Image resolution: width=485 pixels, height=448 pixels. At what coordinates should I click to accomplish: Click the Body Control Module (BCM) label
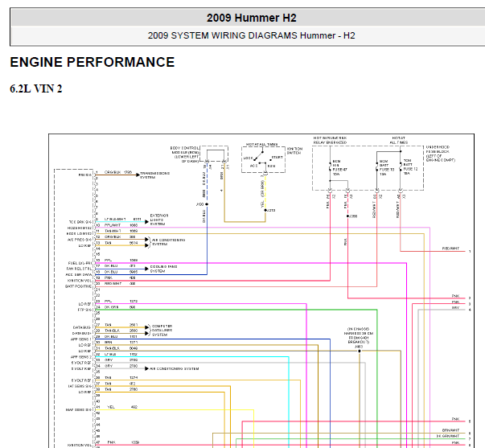(185, 154)
